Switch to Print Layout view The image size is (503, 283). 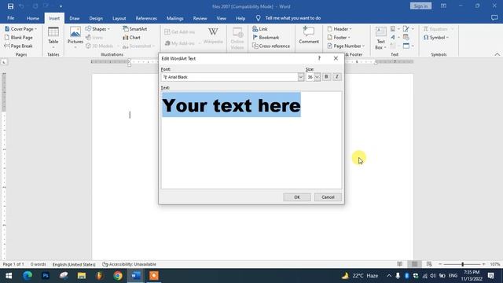pos(414,264)
